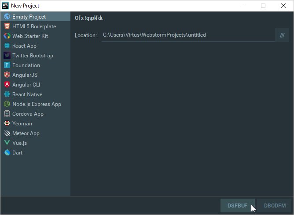Pick Dart from the project list

tap(36, 153)
